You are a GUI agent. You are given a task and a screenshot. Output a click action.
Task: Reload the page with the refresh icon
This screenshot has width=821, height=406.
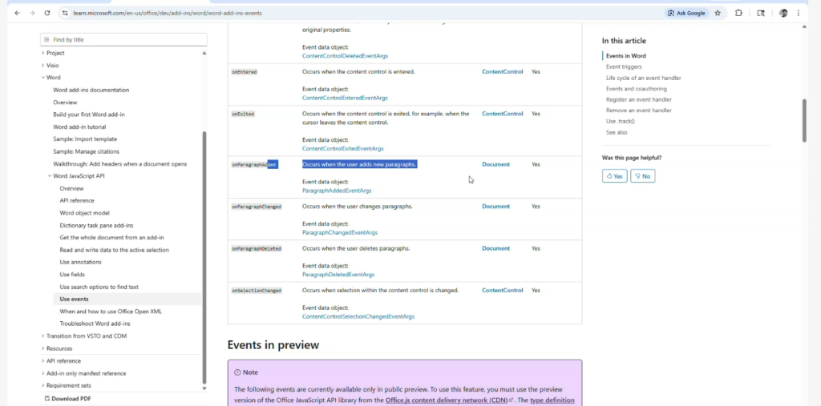[x=47, y=13]
